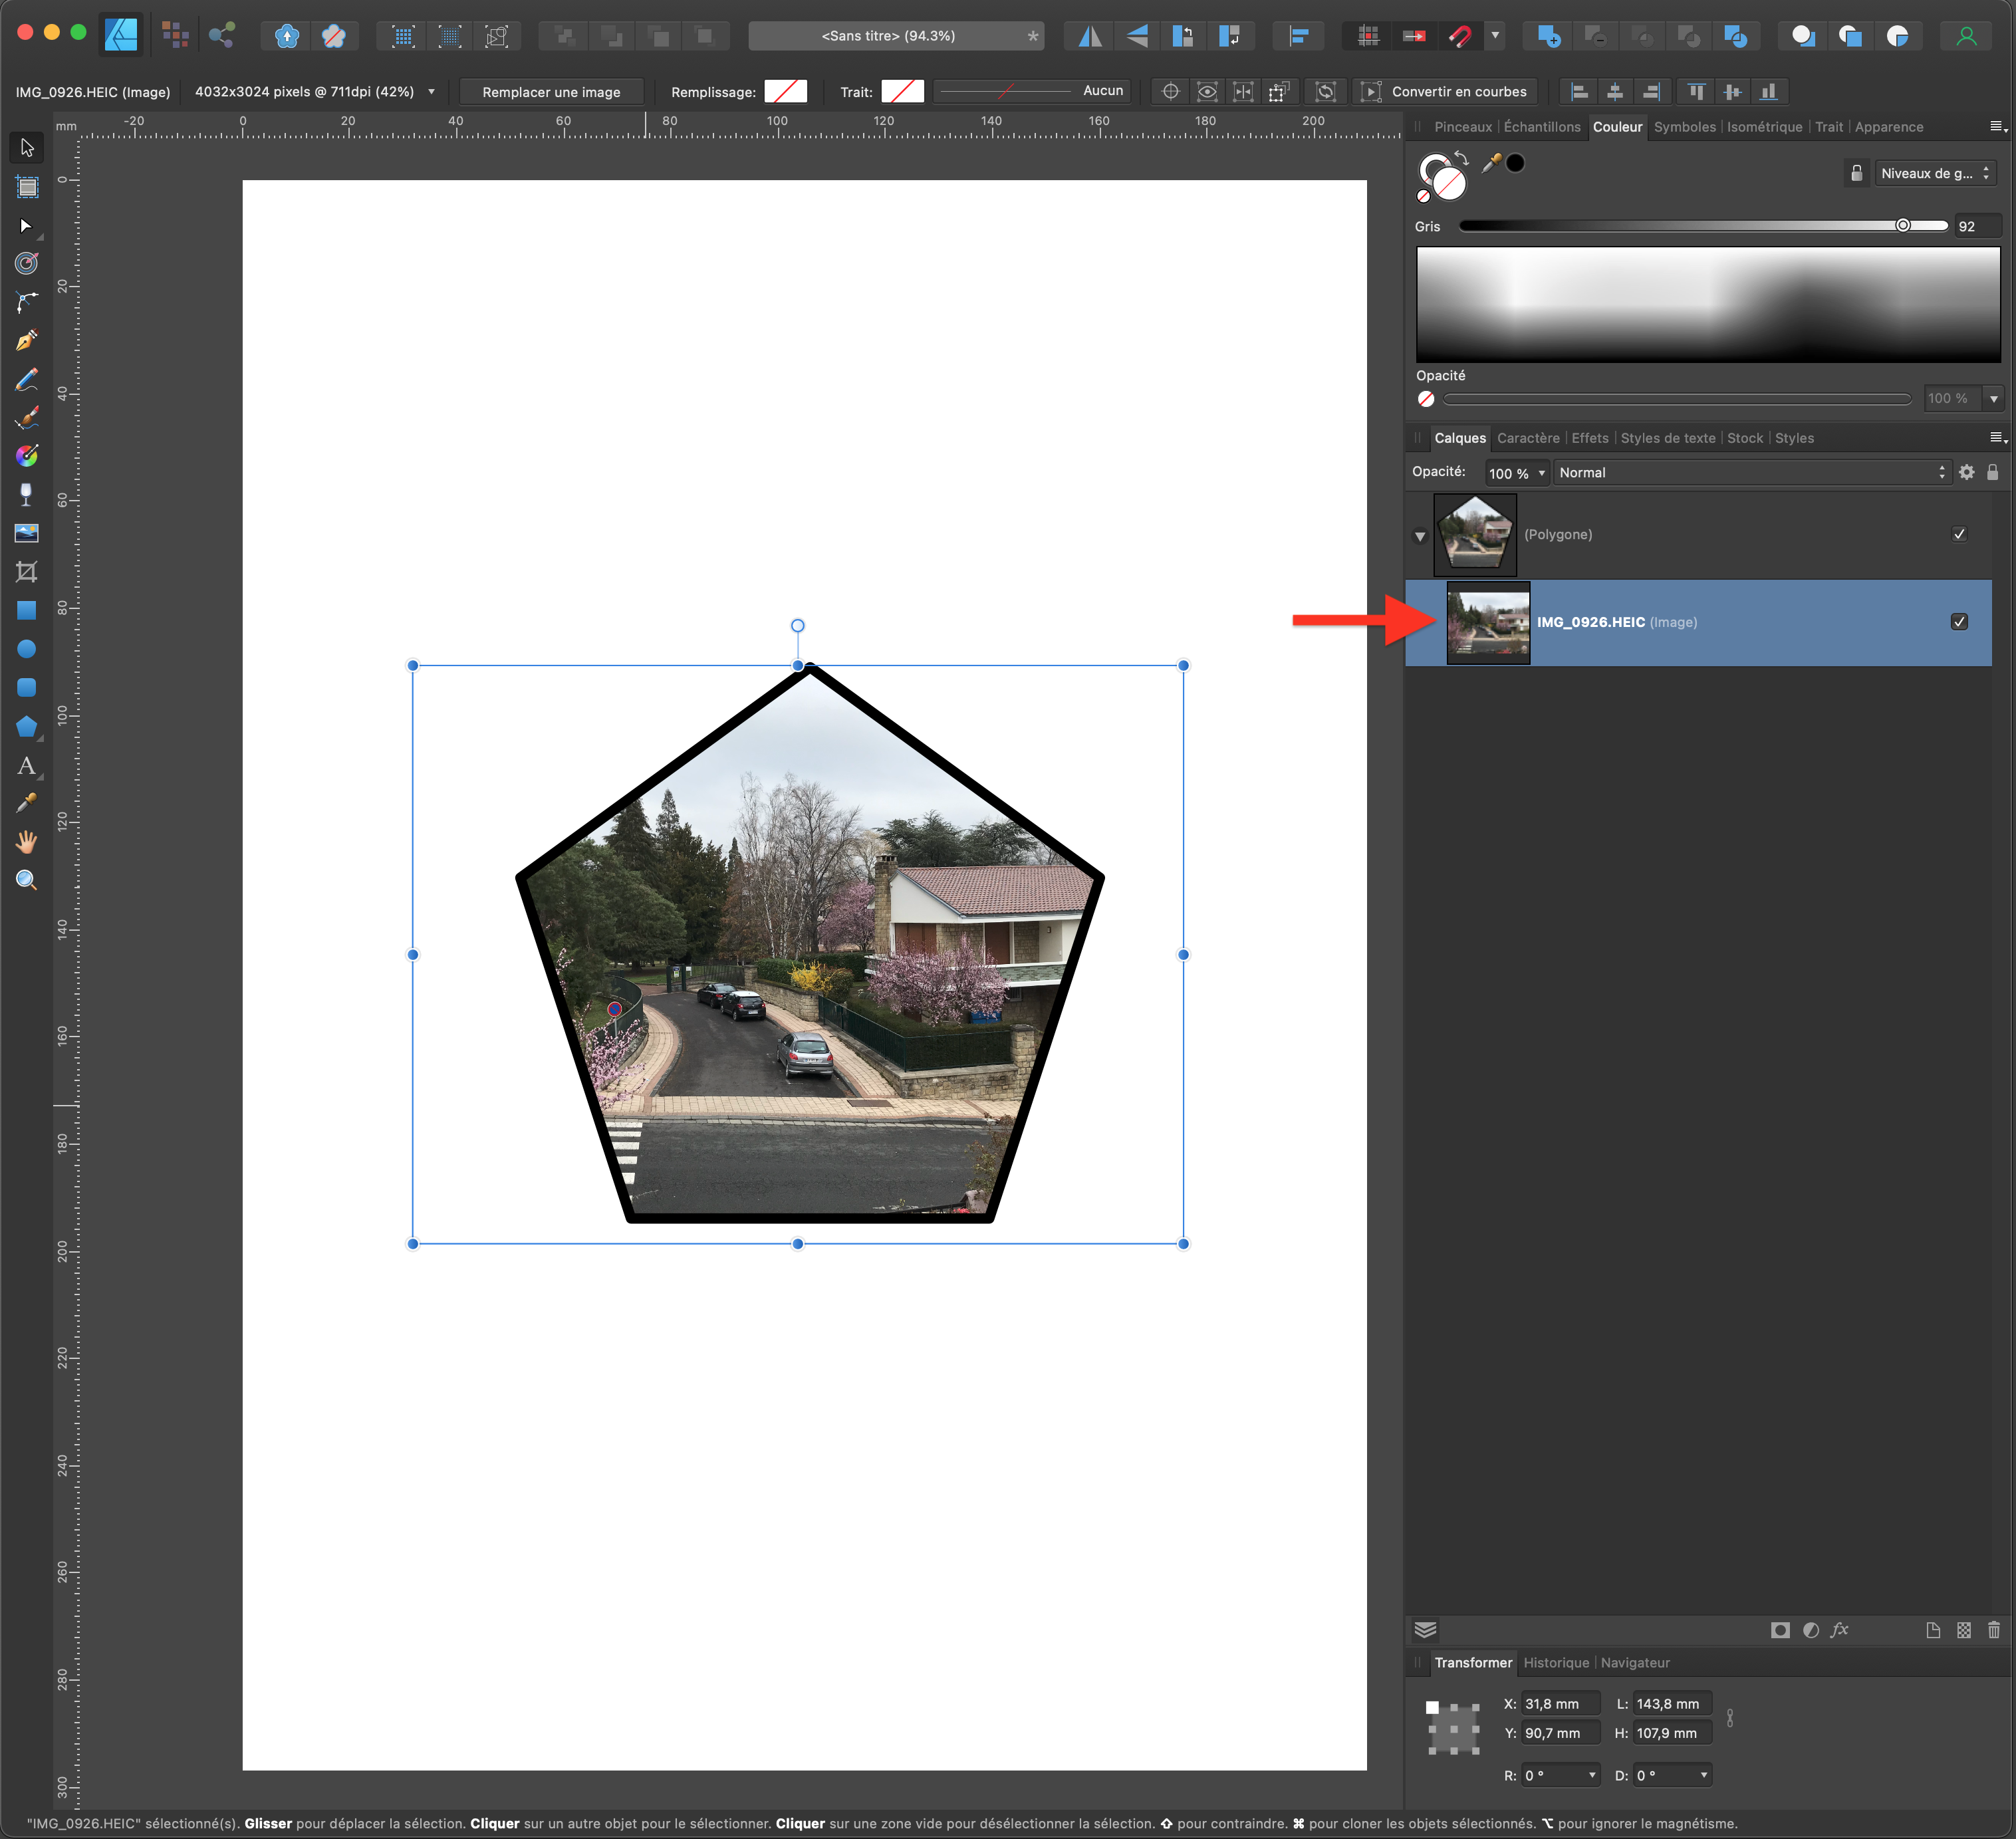Activate the Zoom magnifier tool

[x=27, y=880]
